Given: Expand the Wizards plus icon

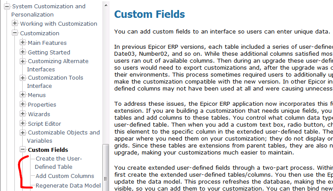Looking at the screenshot, I should tap(23, 114).
